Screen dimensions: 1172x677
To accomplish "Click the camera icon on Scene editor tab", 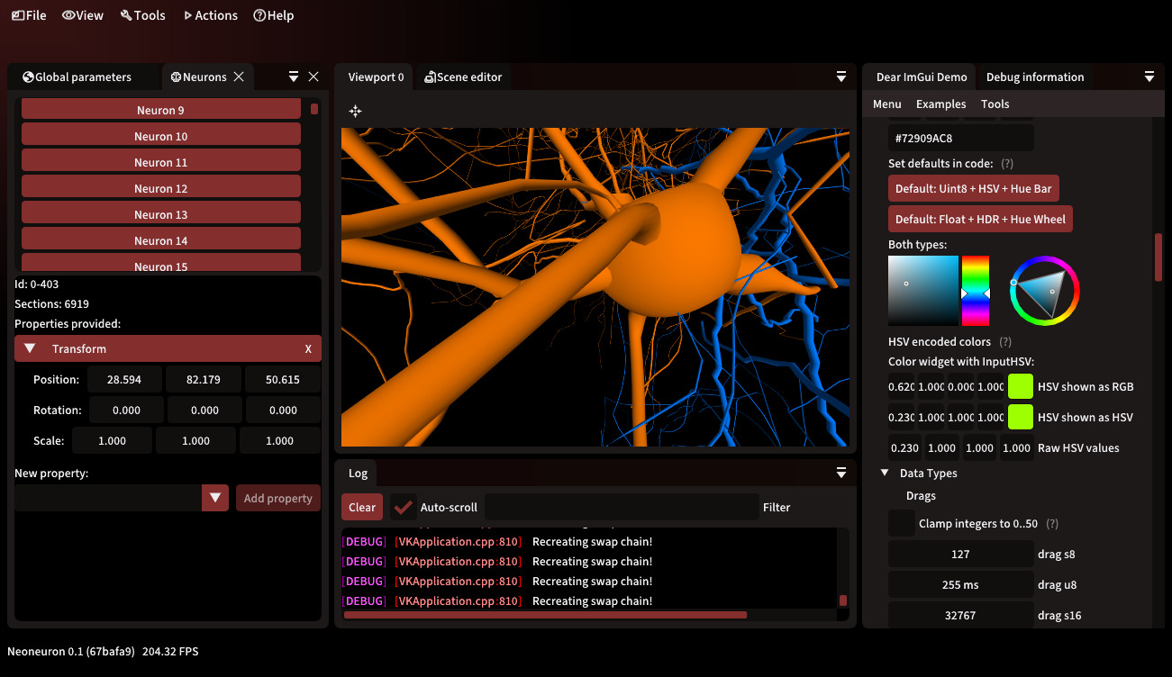I will (432, 77).
